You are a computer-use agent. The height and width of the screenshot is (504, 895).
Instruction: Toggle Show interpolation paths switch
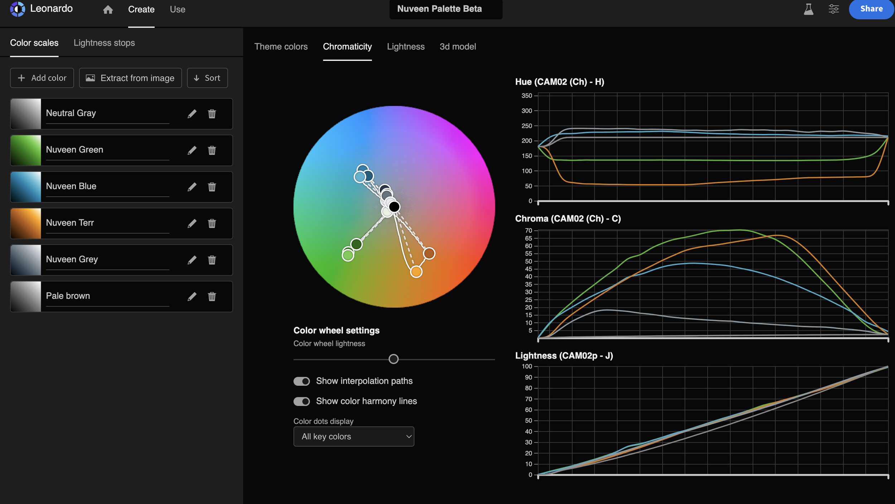pos(301,381)
